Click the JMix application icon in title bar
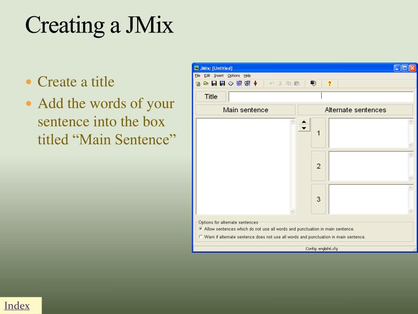This screenshot has width=418, height=314. click(196, 68)
